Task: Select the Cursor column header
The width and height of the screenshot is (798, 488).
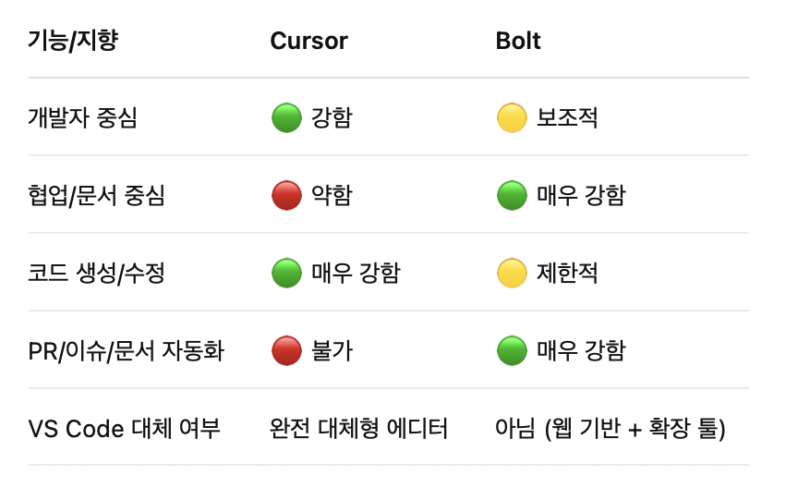Action: coord(308,41)
